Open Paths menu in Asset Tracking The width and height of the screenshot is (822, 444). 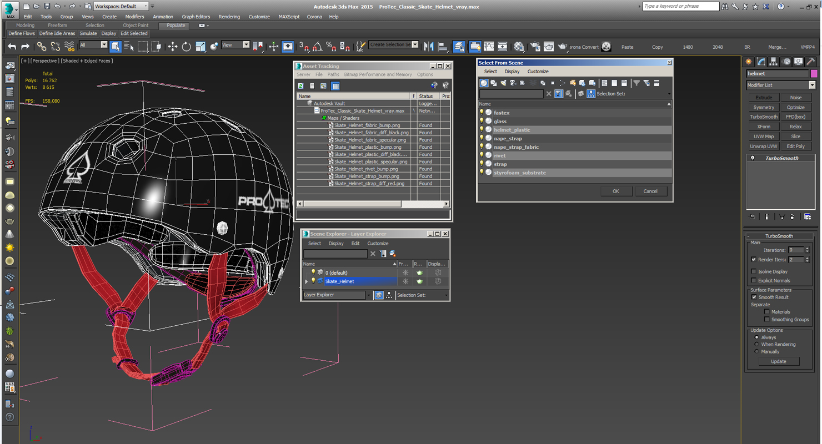(x=333, y=74)
